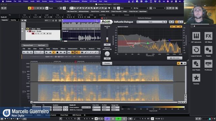216x121 pixels.
Task: Click the preview stop button in DeRustle plugin
Action: click(182, 64)
